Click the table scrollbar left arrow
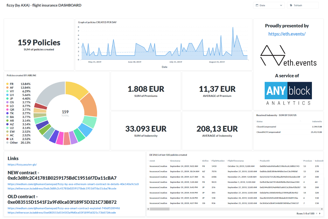 (148, 209)
